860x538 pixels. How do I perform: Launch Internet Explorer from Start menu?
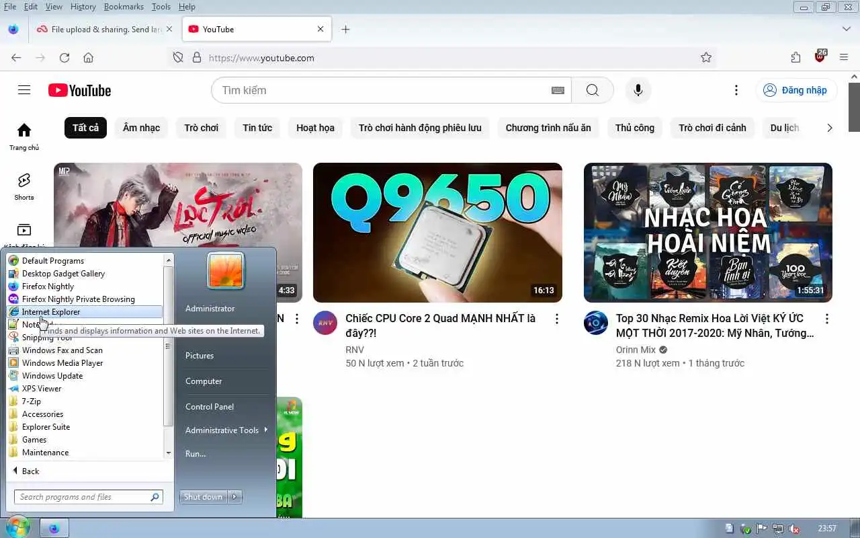tap(85, 312)
